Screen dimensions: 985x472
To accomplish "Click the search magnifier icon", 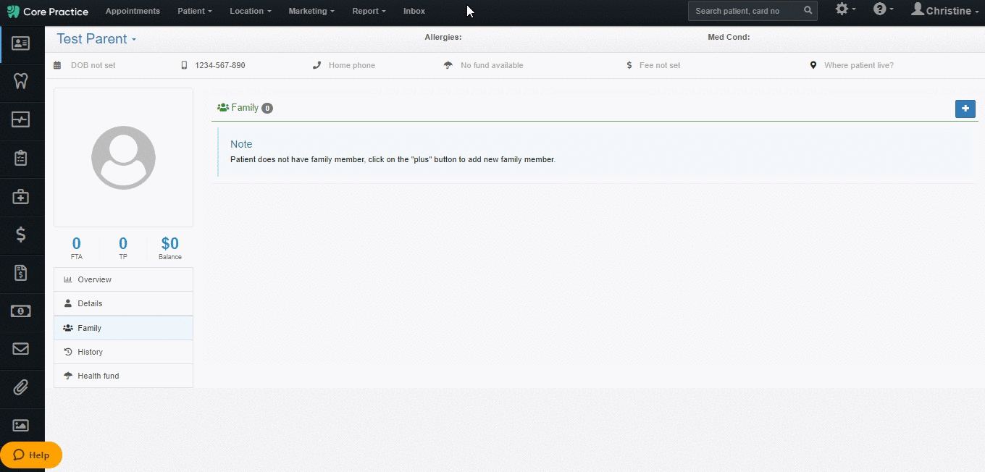I will click(808, 11).
